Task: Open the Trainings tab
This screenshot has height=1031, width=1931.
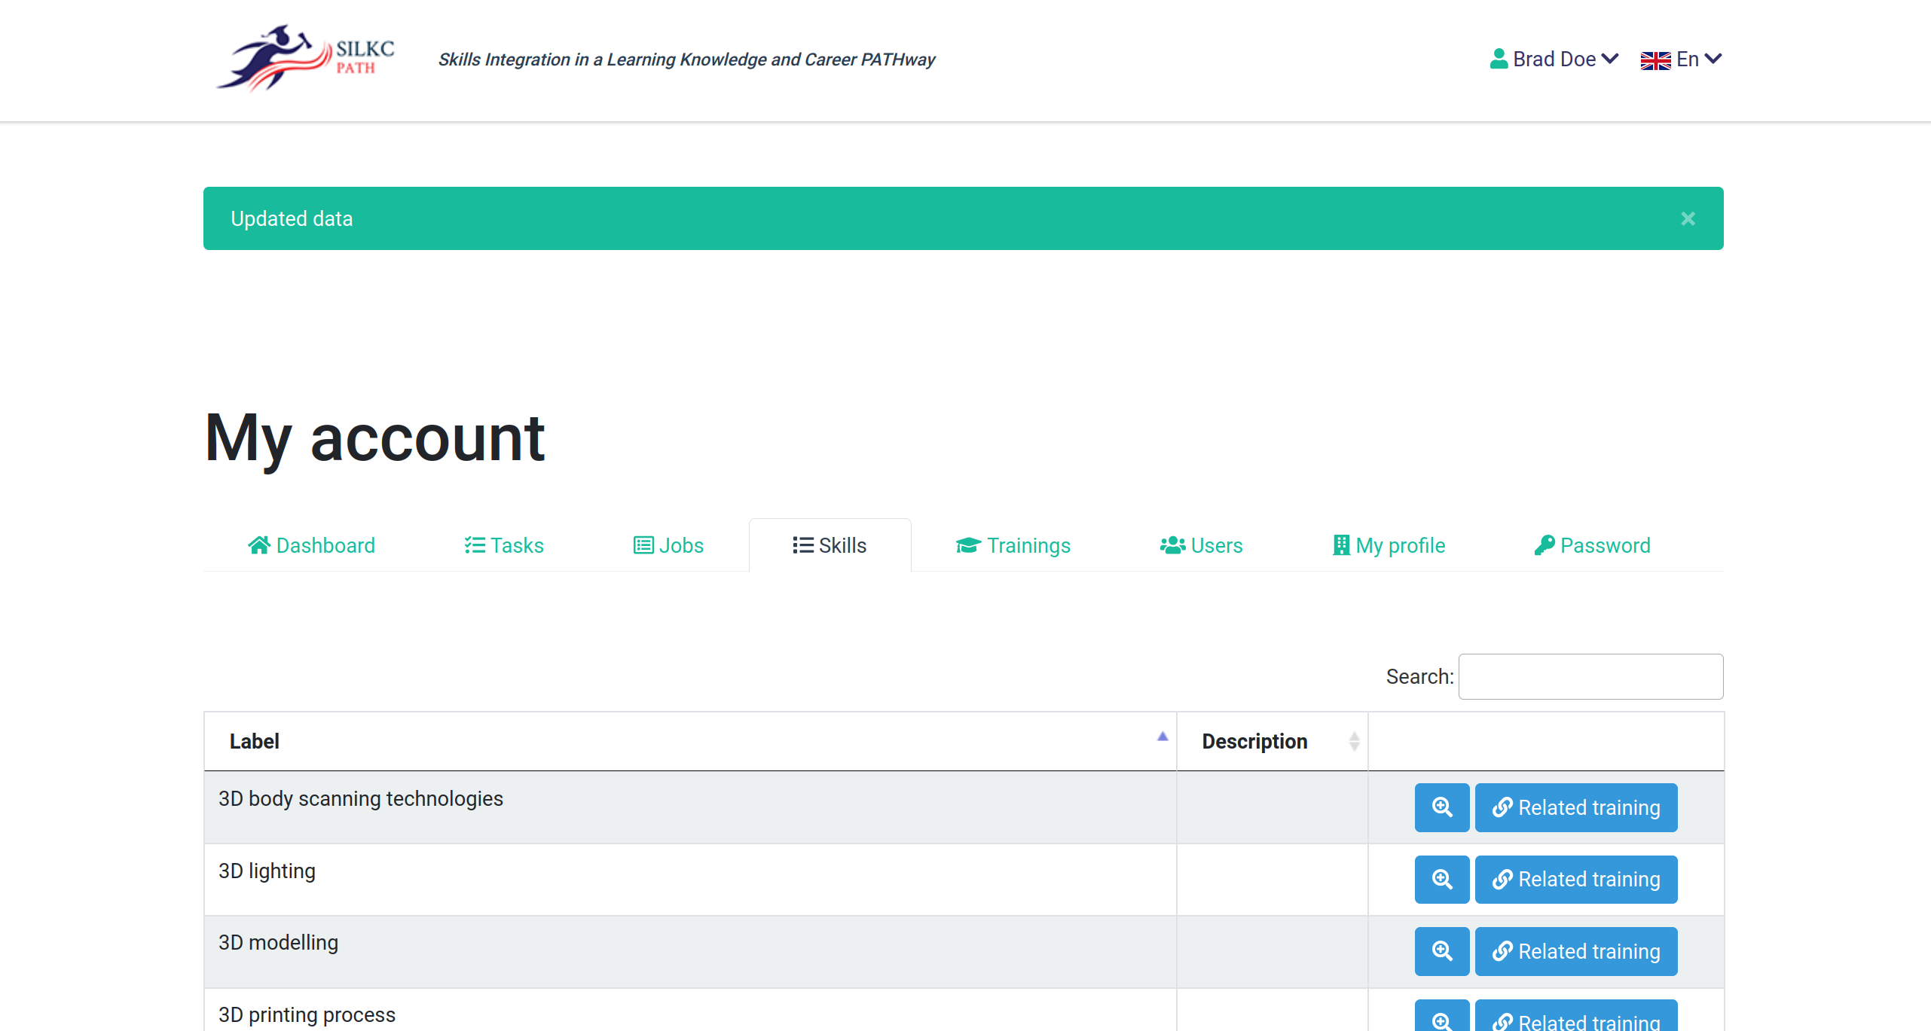Action: pos(1013,545)
